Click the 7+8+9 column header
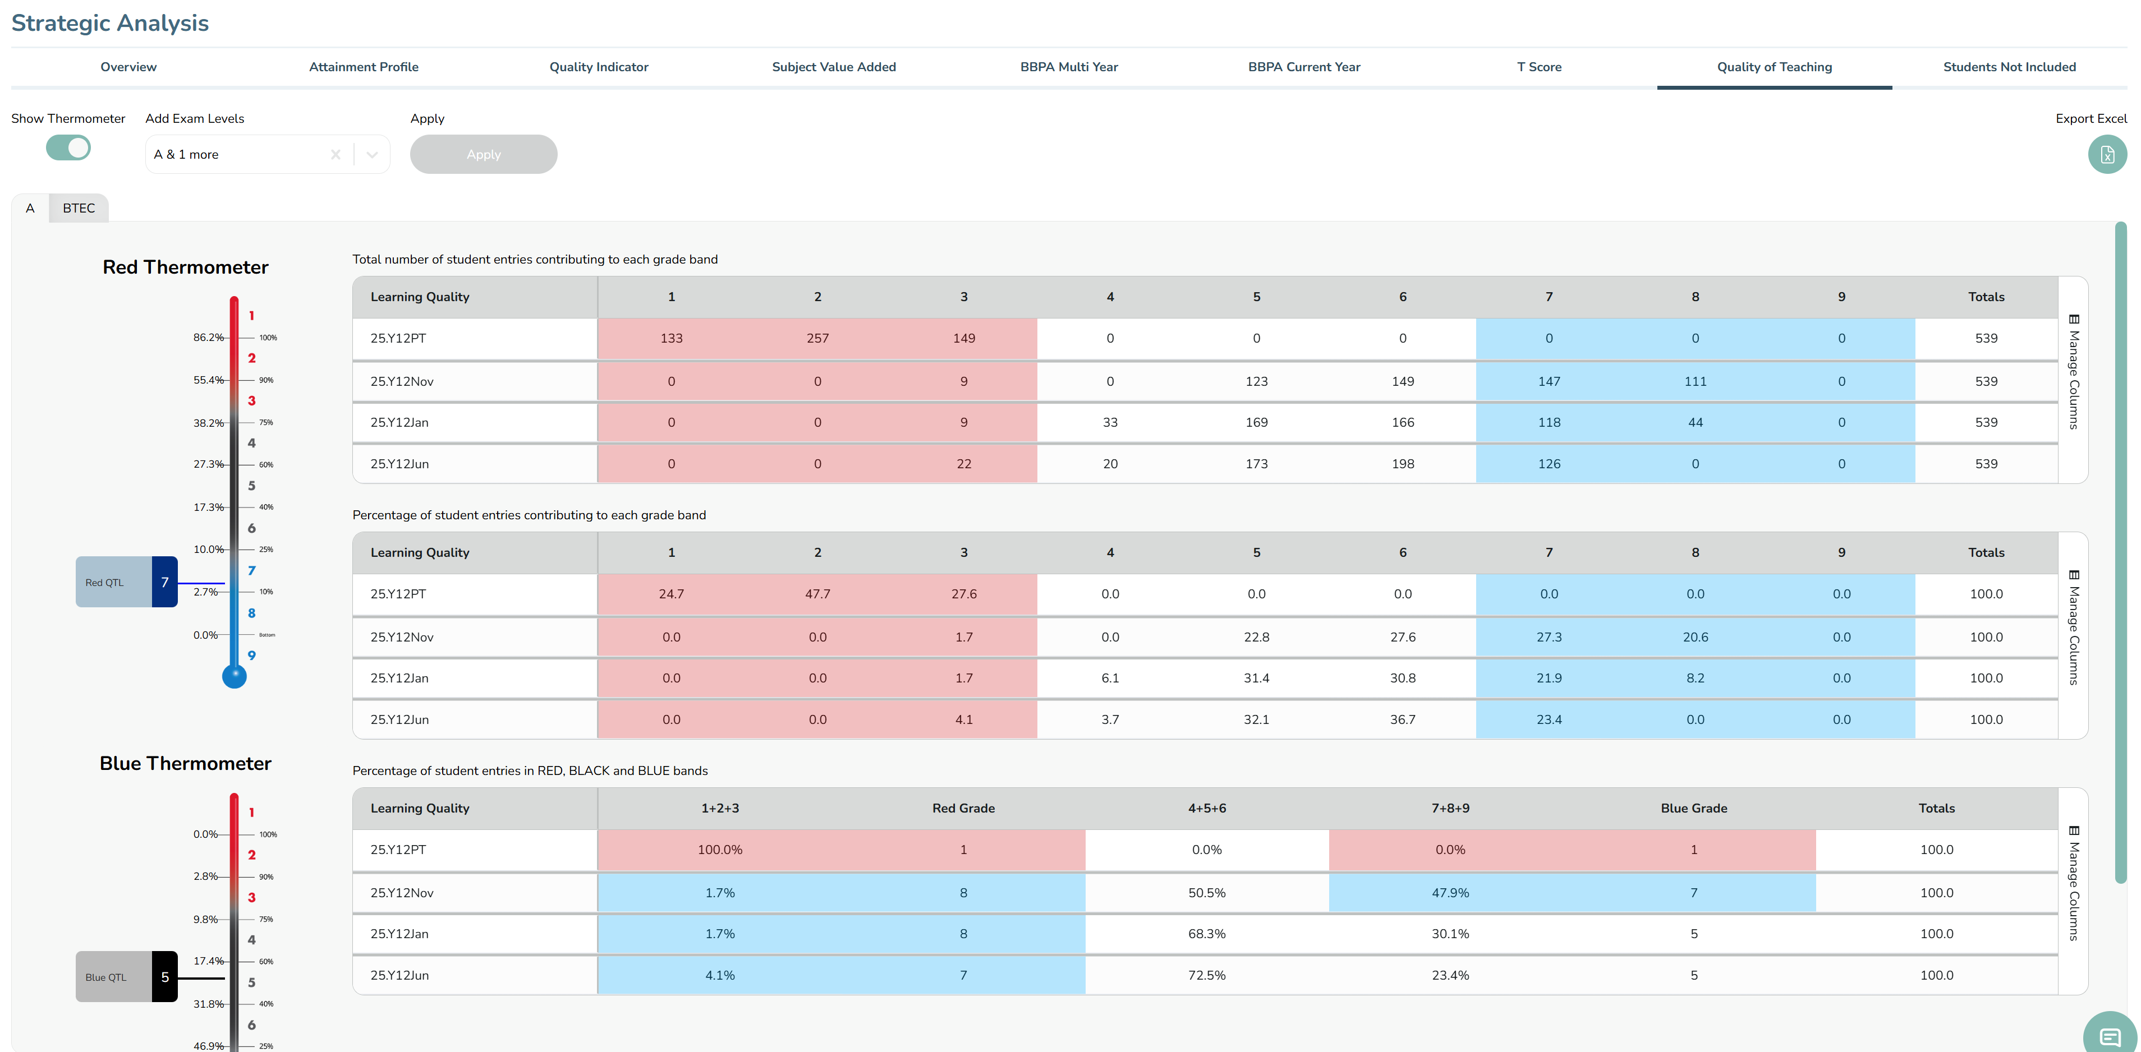 [x=1450, y=809]
